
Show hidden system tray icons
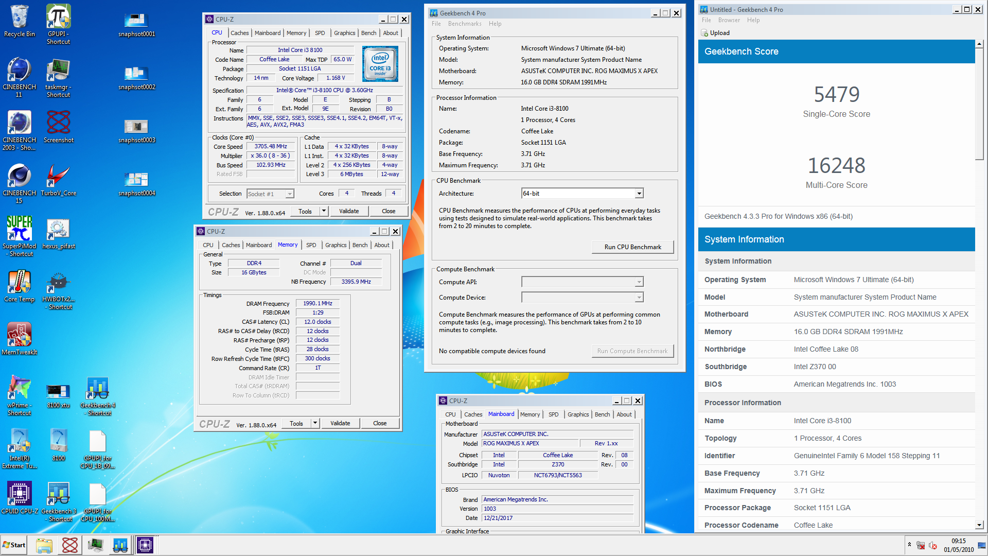pos(909,545)
